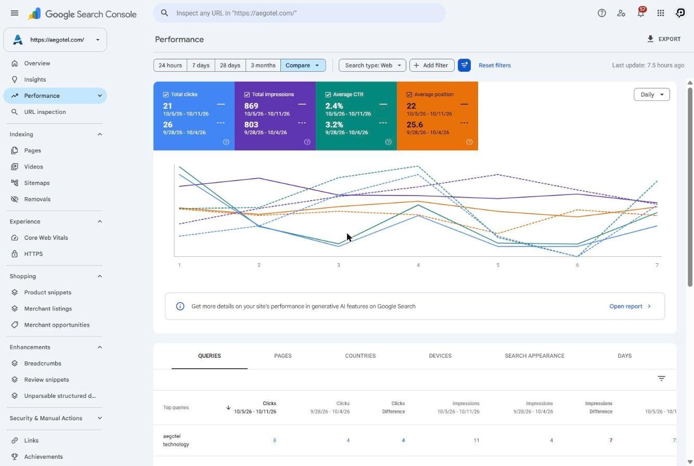Click the URL inspection search field
Screen dimensions: 694x466
click(300, 13)
